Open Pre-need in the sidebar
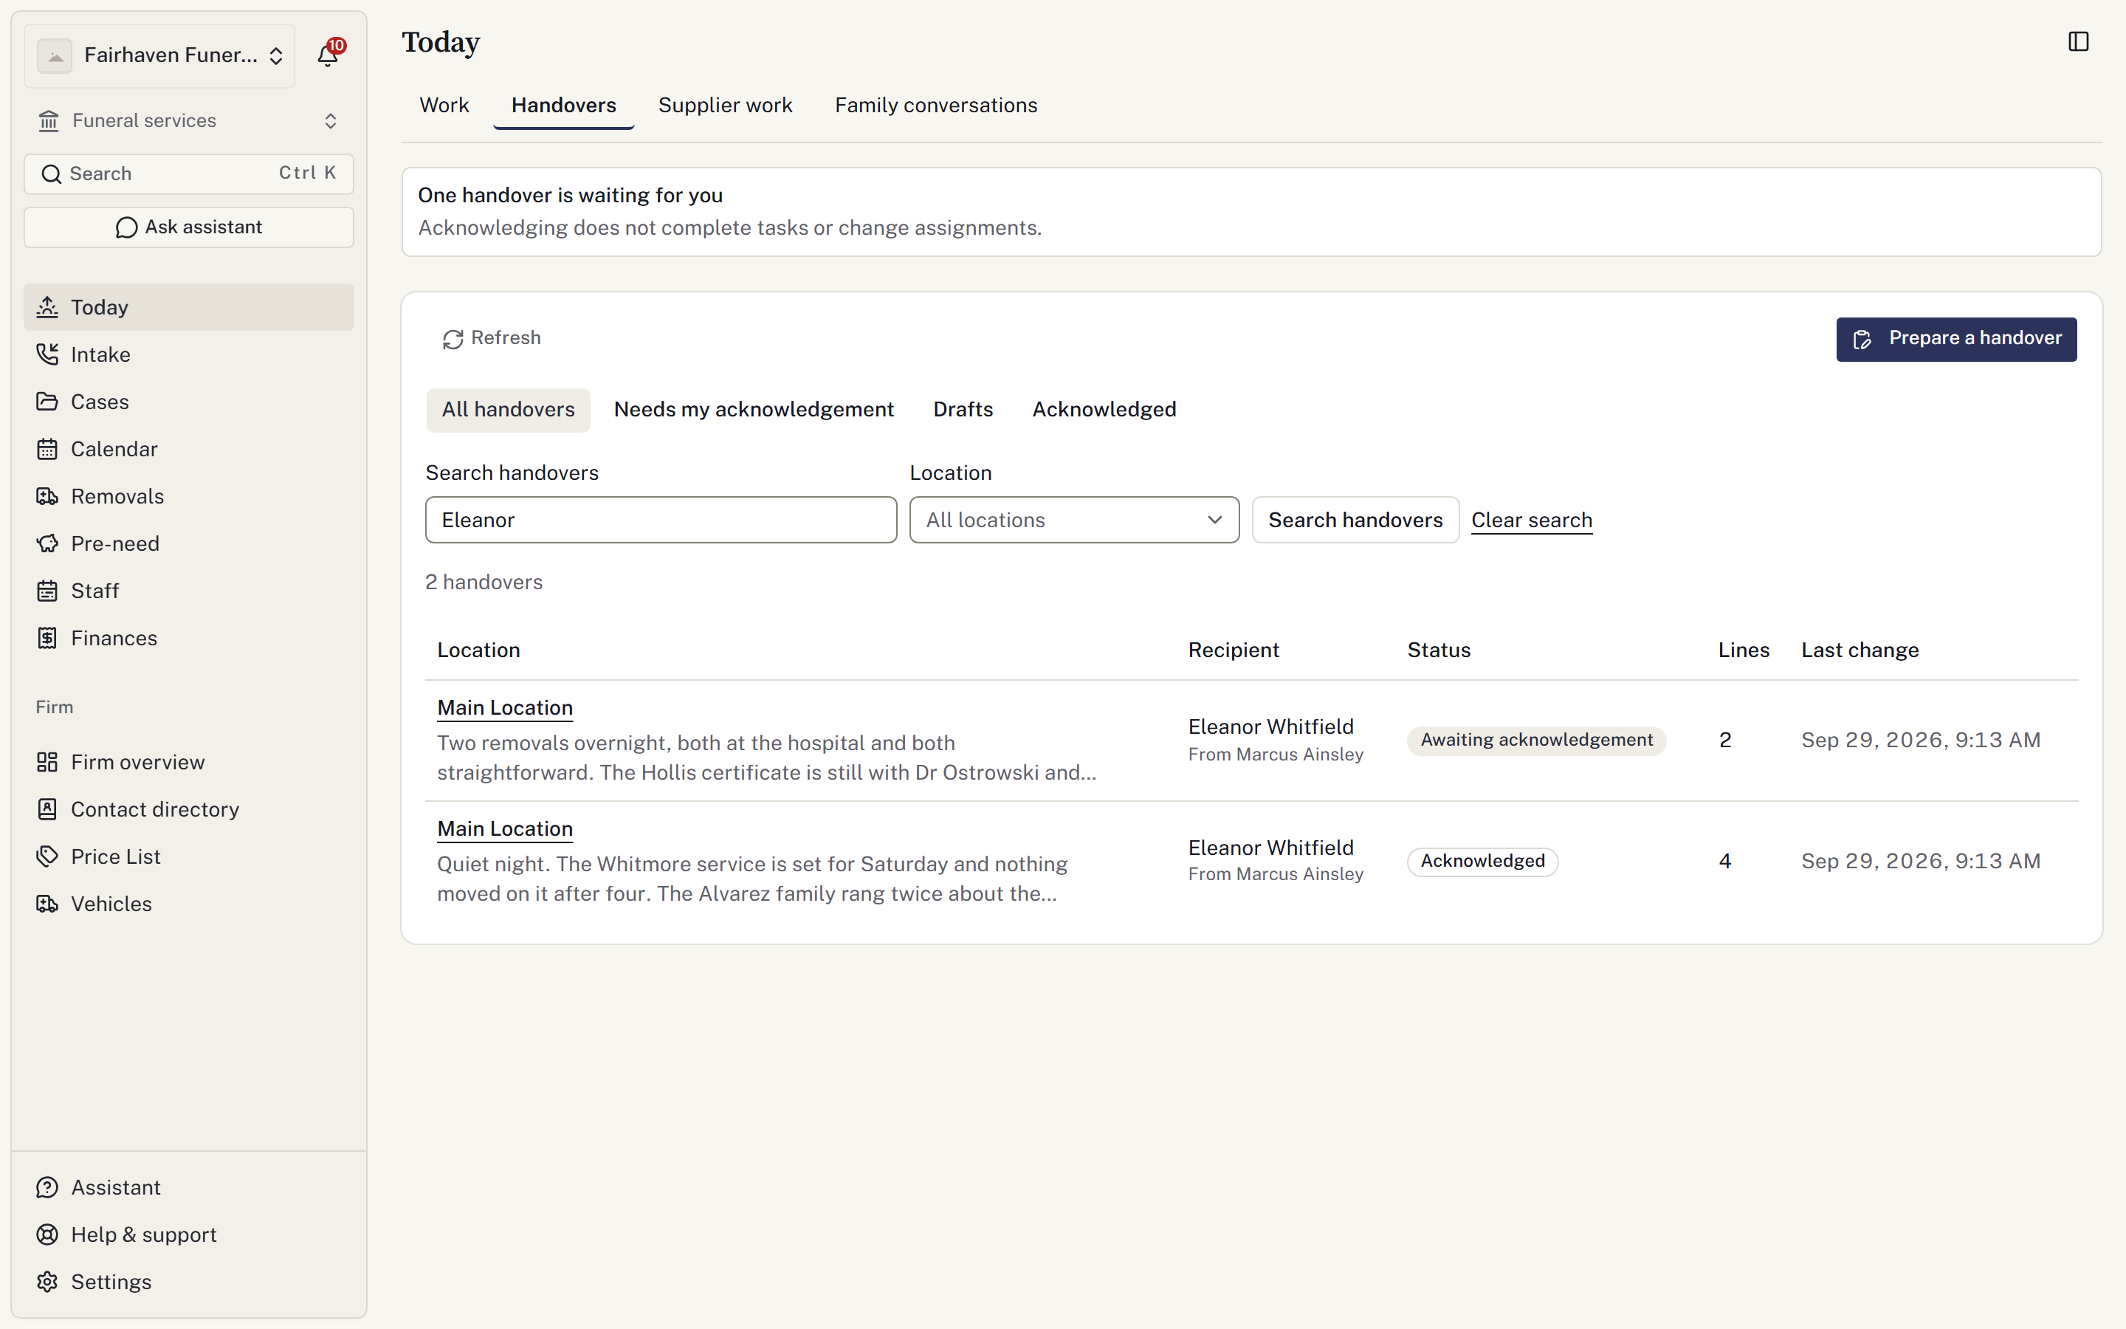The height and width of the screenshot is (1329, 2126). pyautogui.click(x=189, y=543)
